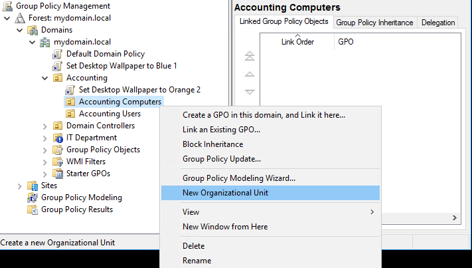This screenshot has width=472, height=268.
Task: Expand the Starter GPOs node
Action: click(45, 174)
